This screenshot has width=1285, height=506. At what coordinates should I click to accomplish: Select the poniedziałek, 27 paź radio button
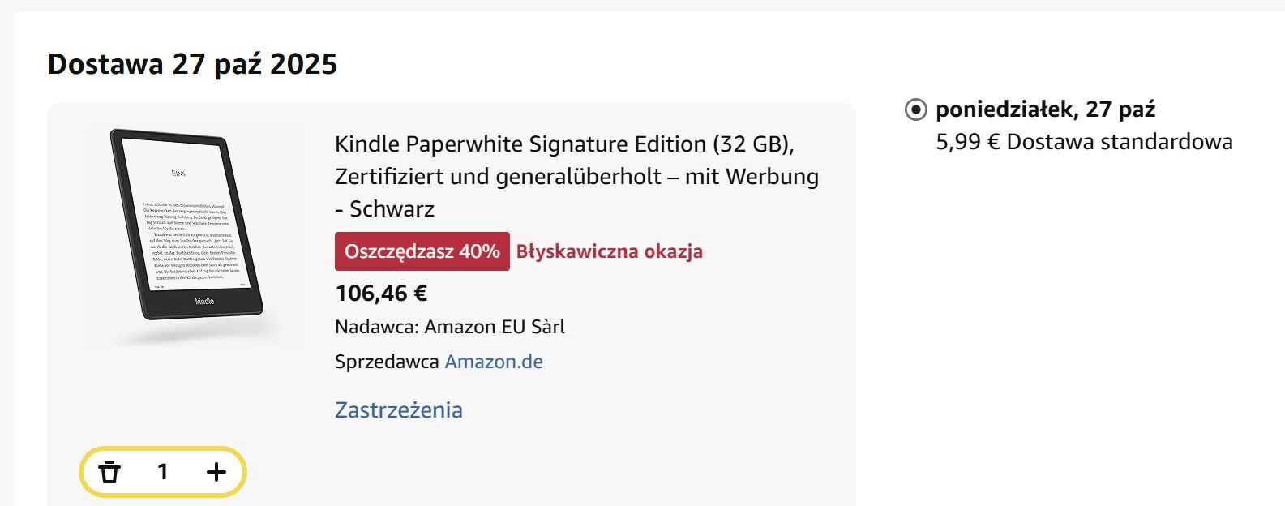[x=915, y=109]
